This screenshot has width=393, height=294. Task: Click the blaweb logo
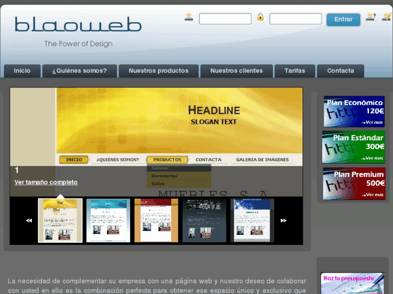tap(78, 24)
